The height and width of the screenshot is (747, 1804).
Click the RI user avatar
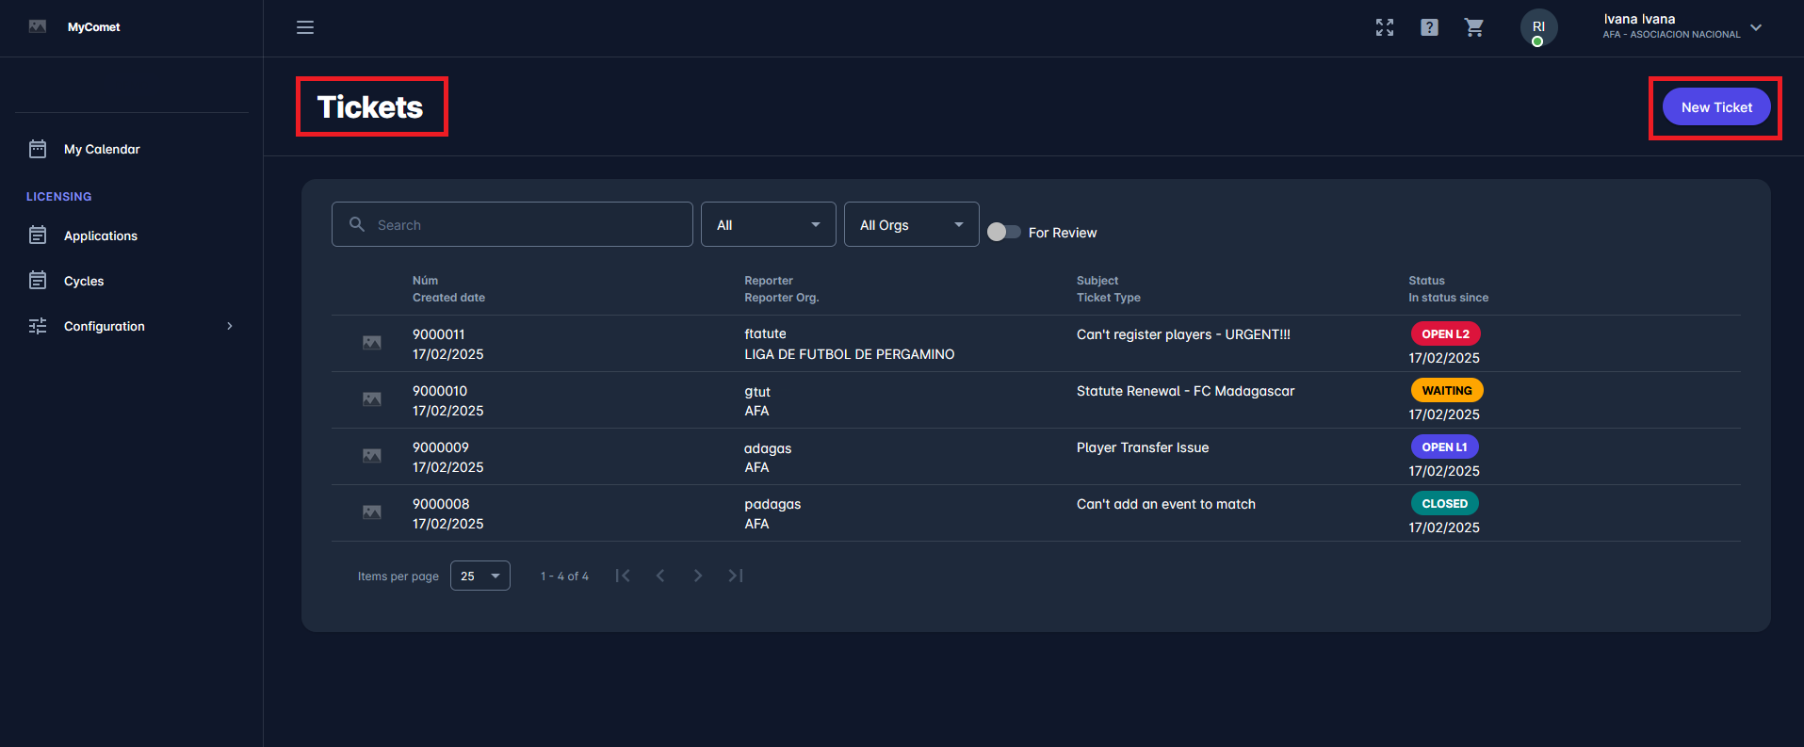click(1538, 27)
